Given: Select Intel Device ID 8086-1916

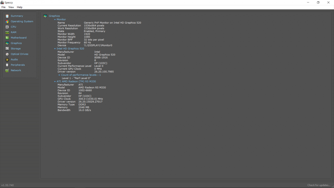Looking at the screenshot, I should (x=101, y=57).
